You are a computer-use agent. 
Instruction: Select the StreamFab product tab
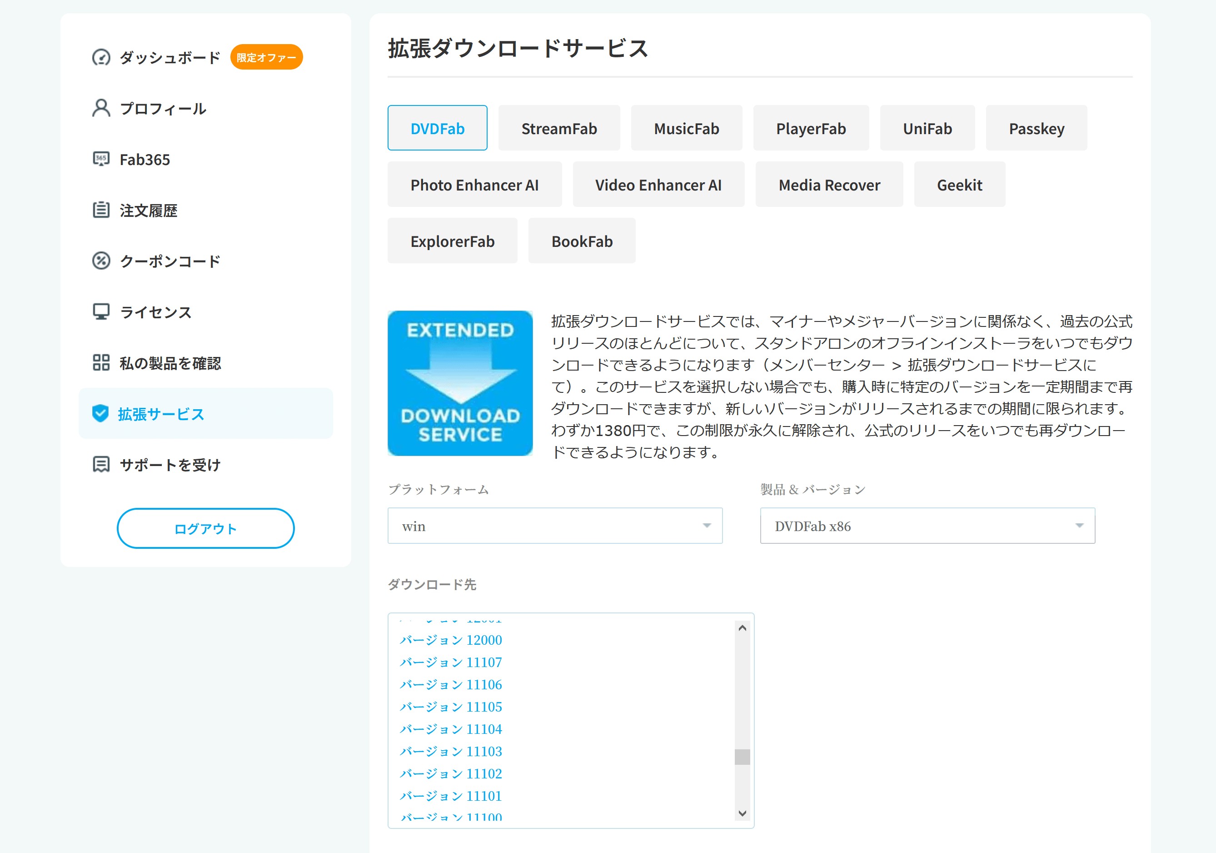point(559,128)
